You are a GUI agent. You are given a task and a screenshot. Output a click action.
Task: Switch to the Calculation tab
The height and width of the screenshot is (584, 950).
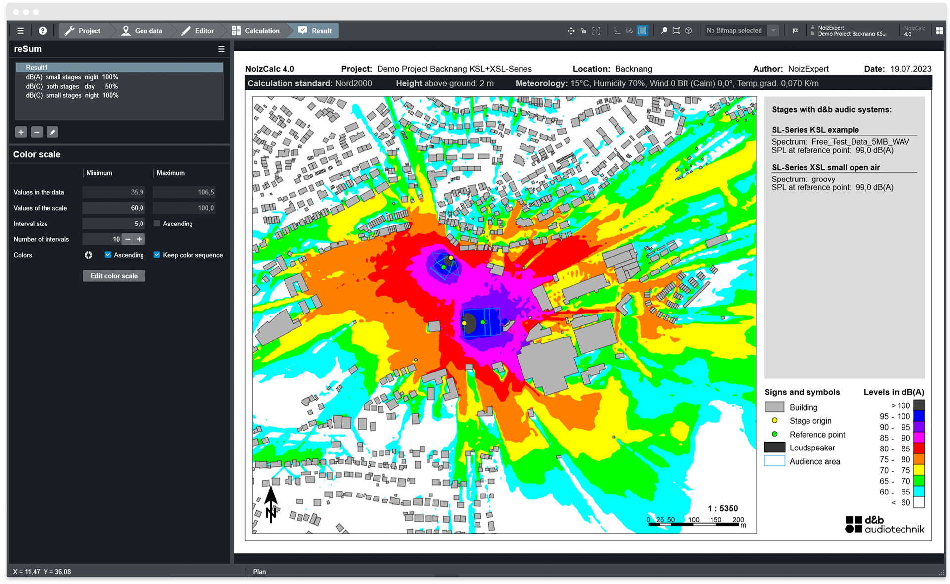[256, 31]
